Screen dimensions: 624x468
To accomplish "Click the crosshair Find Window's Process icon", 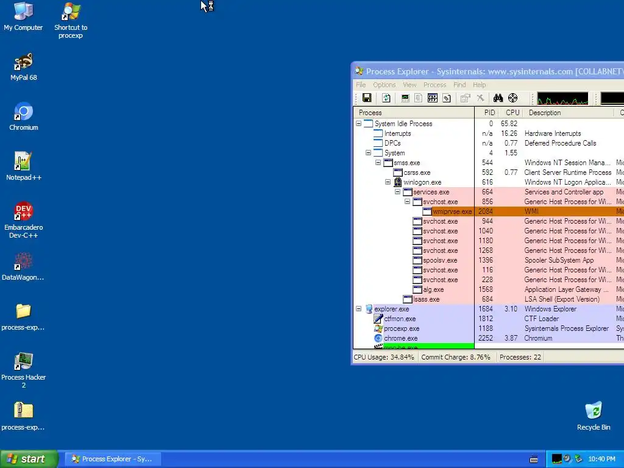I will tap(513, 98).
